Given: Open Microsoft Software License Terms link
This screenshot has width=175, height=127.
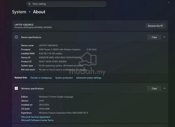Looking at the screenshot, I should point(37,120).
